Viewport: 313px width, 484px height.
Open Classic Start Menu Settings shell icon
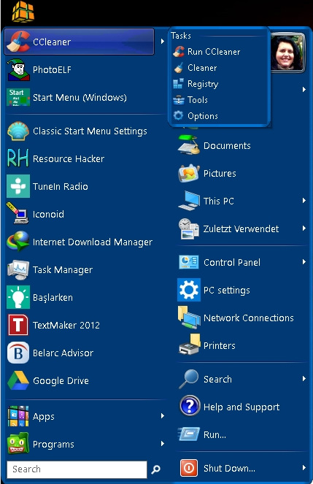pyautogui.click(x=18, y=131)
